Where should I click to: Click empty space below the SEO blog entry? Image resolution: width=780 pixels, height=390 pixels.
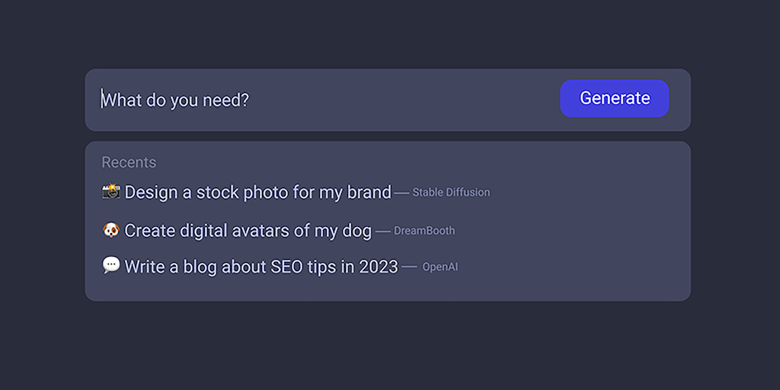pyautogui.click(x=305, y=289)
